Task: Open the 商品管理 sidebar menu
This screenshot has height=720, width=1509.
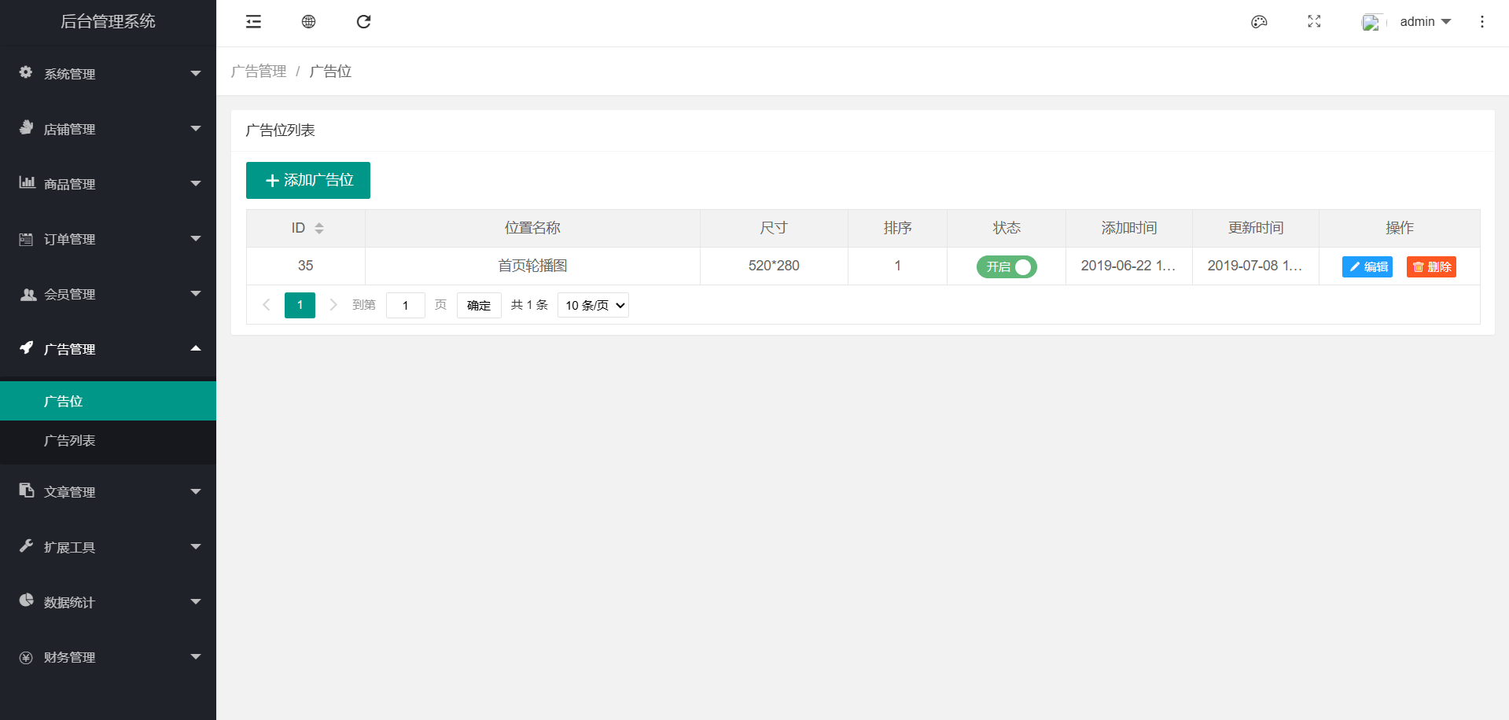Action: point(108,184)
